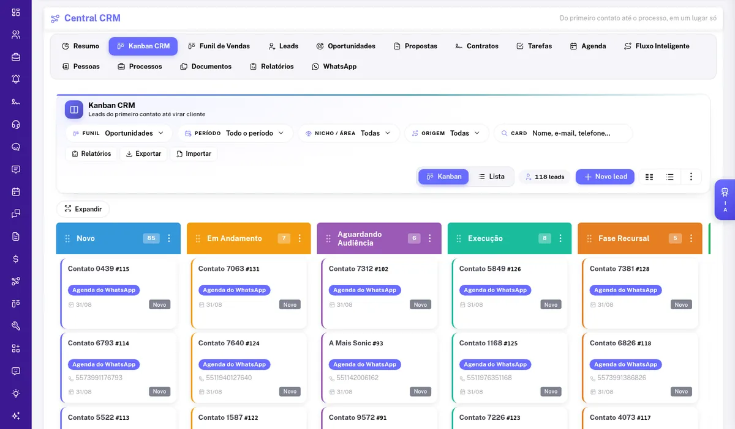This screenshot has width=735, height=429.
Task: Click the Agenda do WhatsApp tag on Contato 7063
Action: 235,290
